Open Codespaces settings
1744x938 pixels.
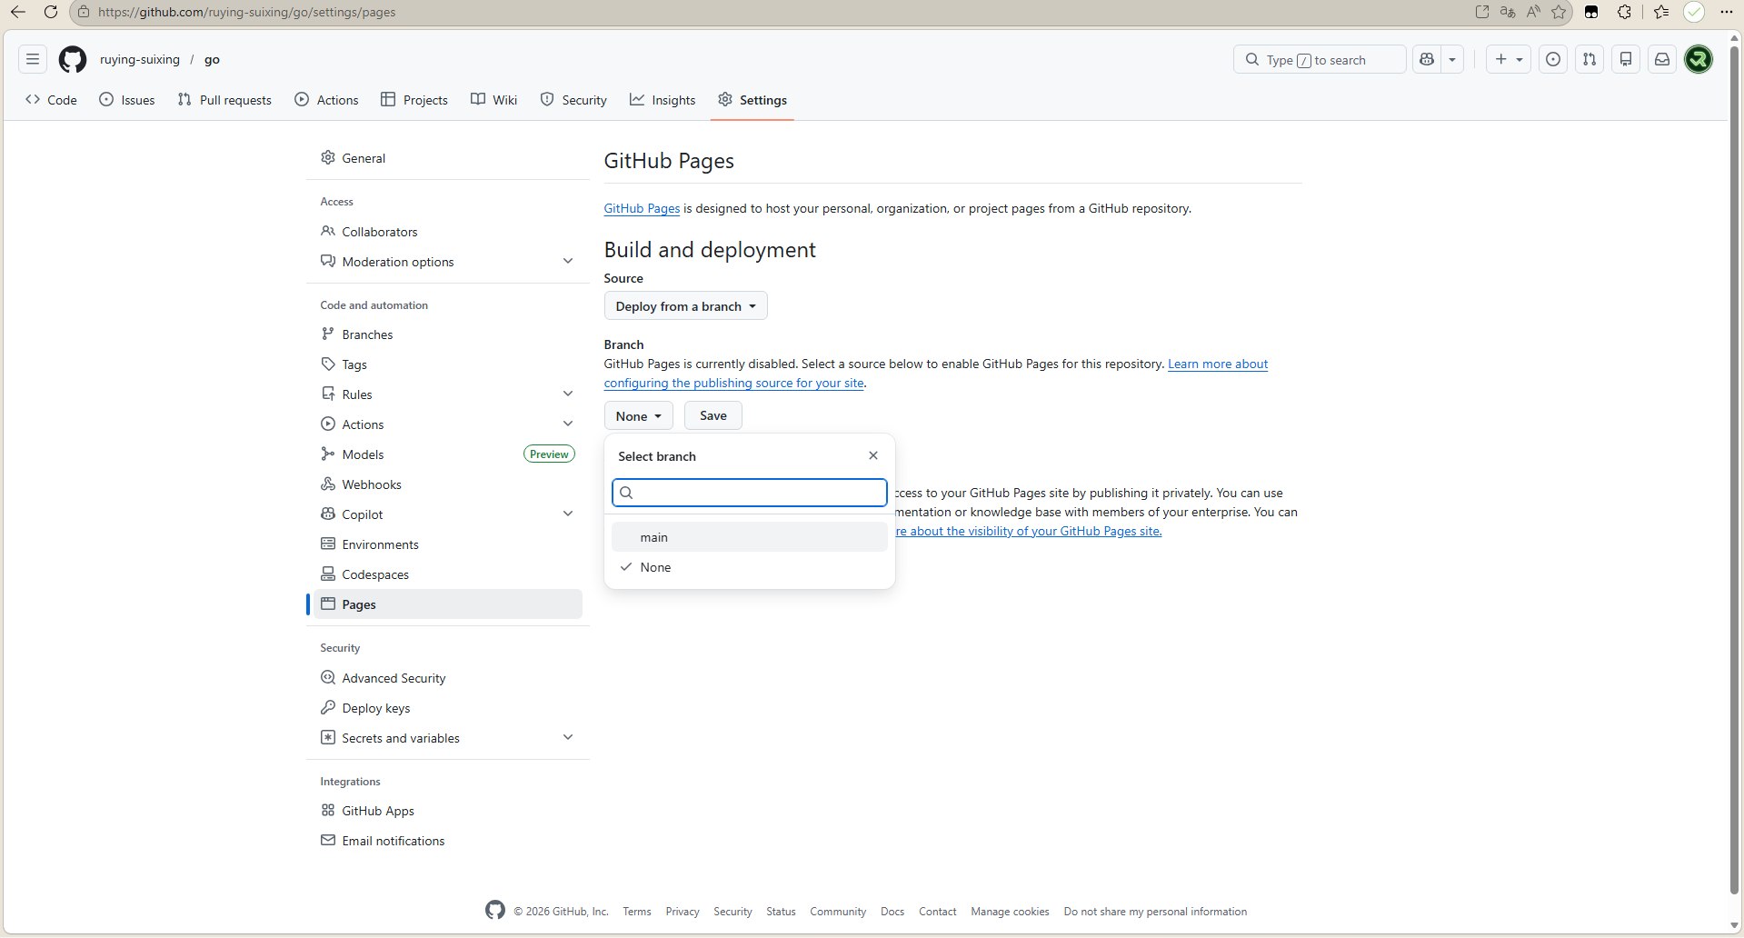[447, 574]
